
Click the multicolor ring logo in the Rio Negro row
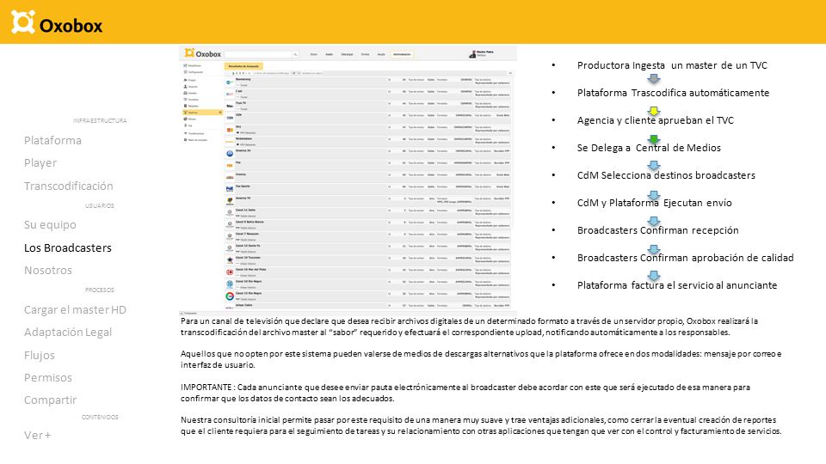coord(230,296)
